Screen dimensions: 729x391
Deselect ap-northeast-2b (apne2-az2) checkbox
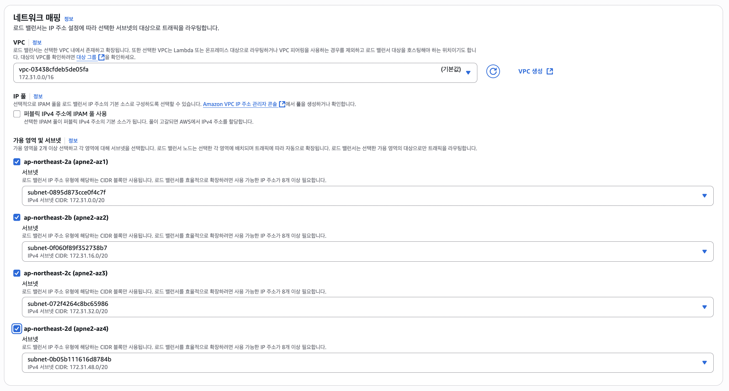click(17, 217)
